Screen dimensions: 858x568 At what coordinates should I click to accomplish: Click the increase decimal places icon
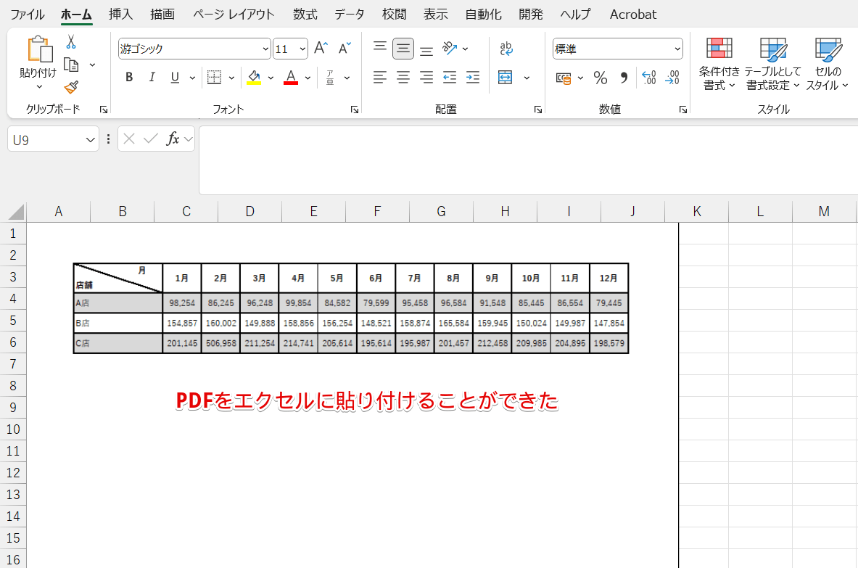click(x=648, y=78)
